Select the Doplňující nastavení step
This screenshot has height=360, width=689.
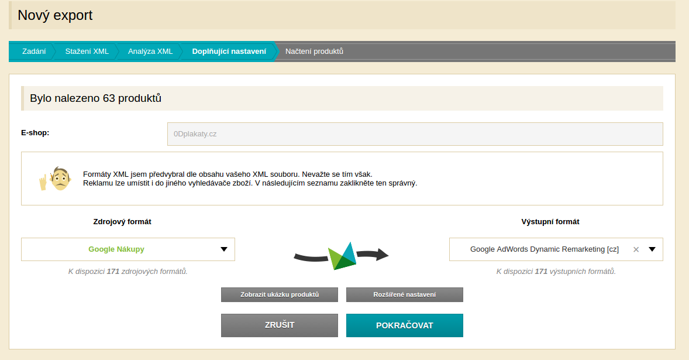pyautogui.click(x=229, y=52)
